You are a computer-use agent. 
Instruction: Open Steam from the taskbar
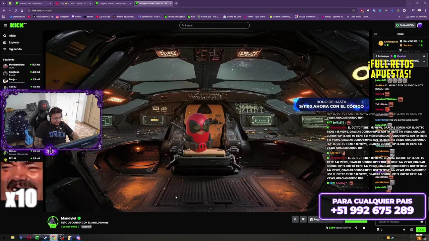click(45, 238)
